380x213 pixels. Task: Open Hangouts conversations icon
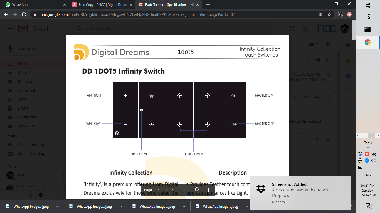click(x=41, y=195)
